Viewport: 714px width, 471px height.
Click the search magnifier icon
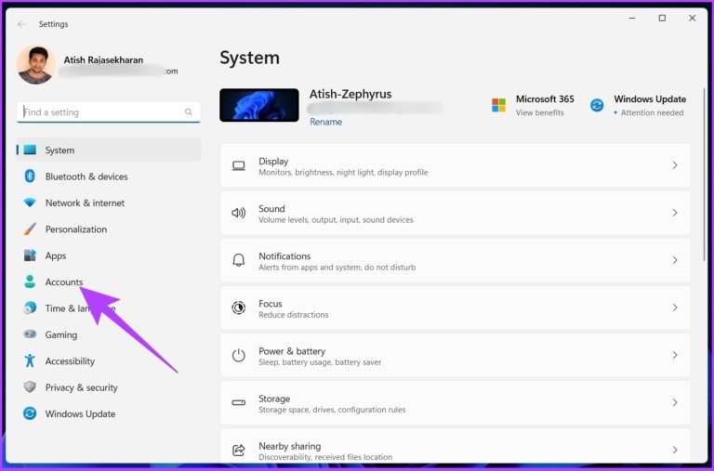[189, 112]
